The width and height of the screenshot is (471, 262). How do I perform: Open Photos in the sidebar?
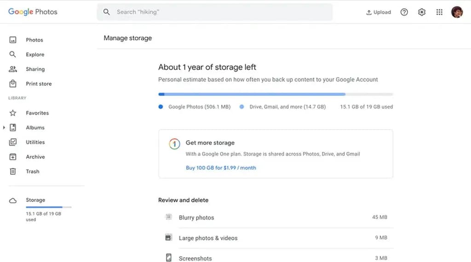point(34,40)
